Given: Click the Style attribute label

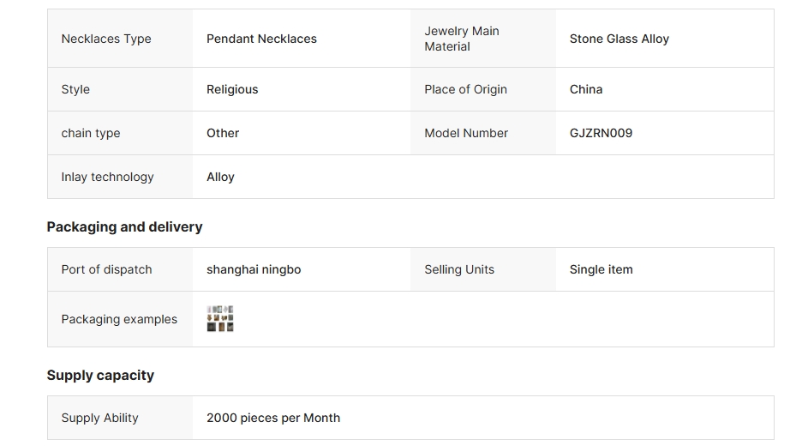Looking at the screenshot, I should point(75,89).
